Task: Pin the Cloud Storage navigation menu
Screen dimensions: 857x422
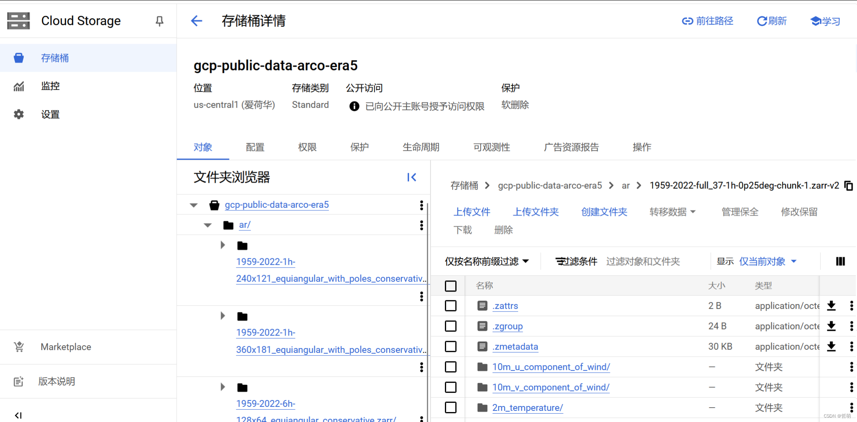Action: click(159, 21)
